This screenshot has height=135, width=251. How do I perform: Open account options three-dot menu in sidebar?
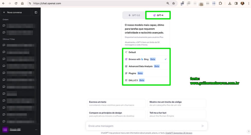[x=36, y=130]
